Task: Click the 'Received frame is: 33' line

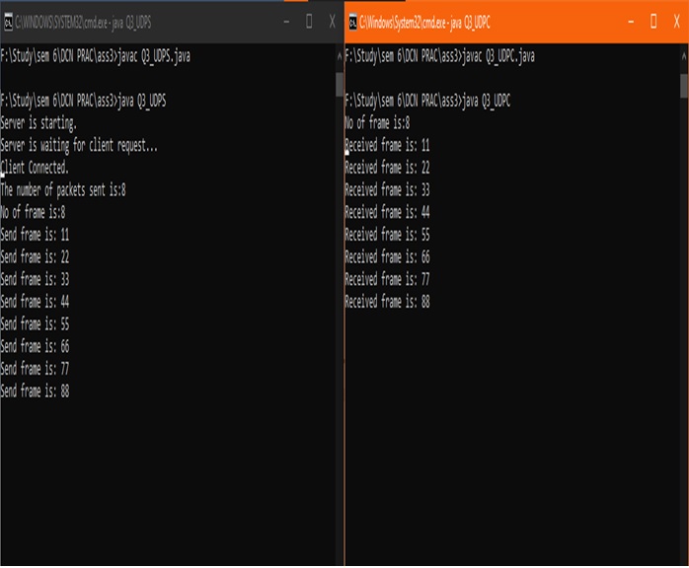Action: [x=388, y=190]
